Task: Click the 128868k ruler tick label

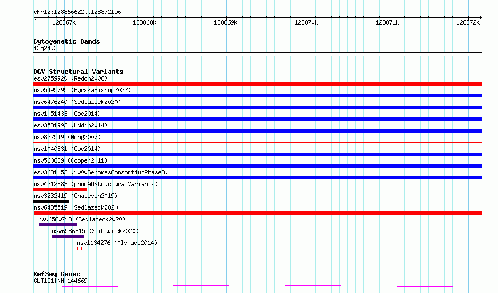Action: tap(144, 22)
